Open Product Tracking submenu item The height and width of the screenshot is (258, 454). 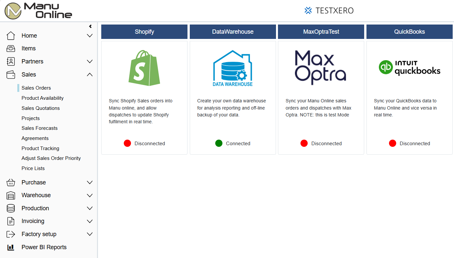coord(40,148)
